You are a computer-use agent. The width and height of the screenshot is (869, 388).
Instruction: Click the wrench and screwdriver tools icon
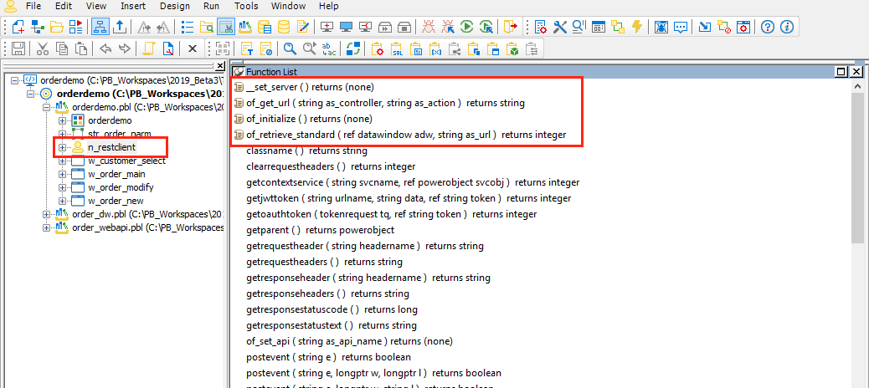[x=560, y=26]
